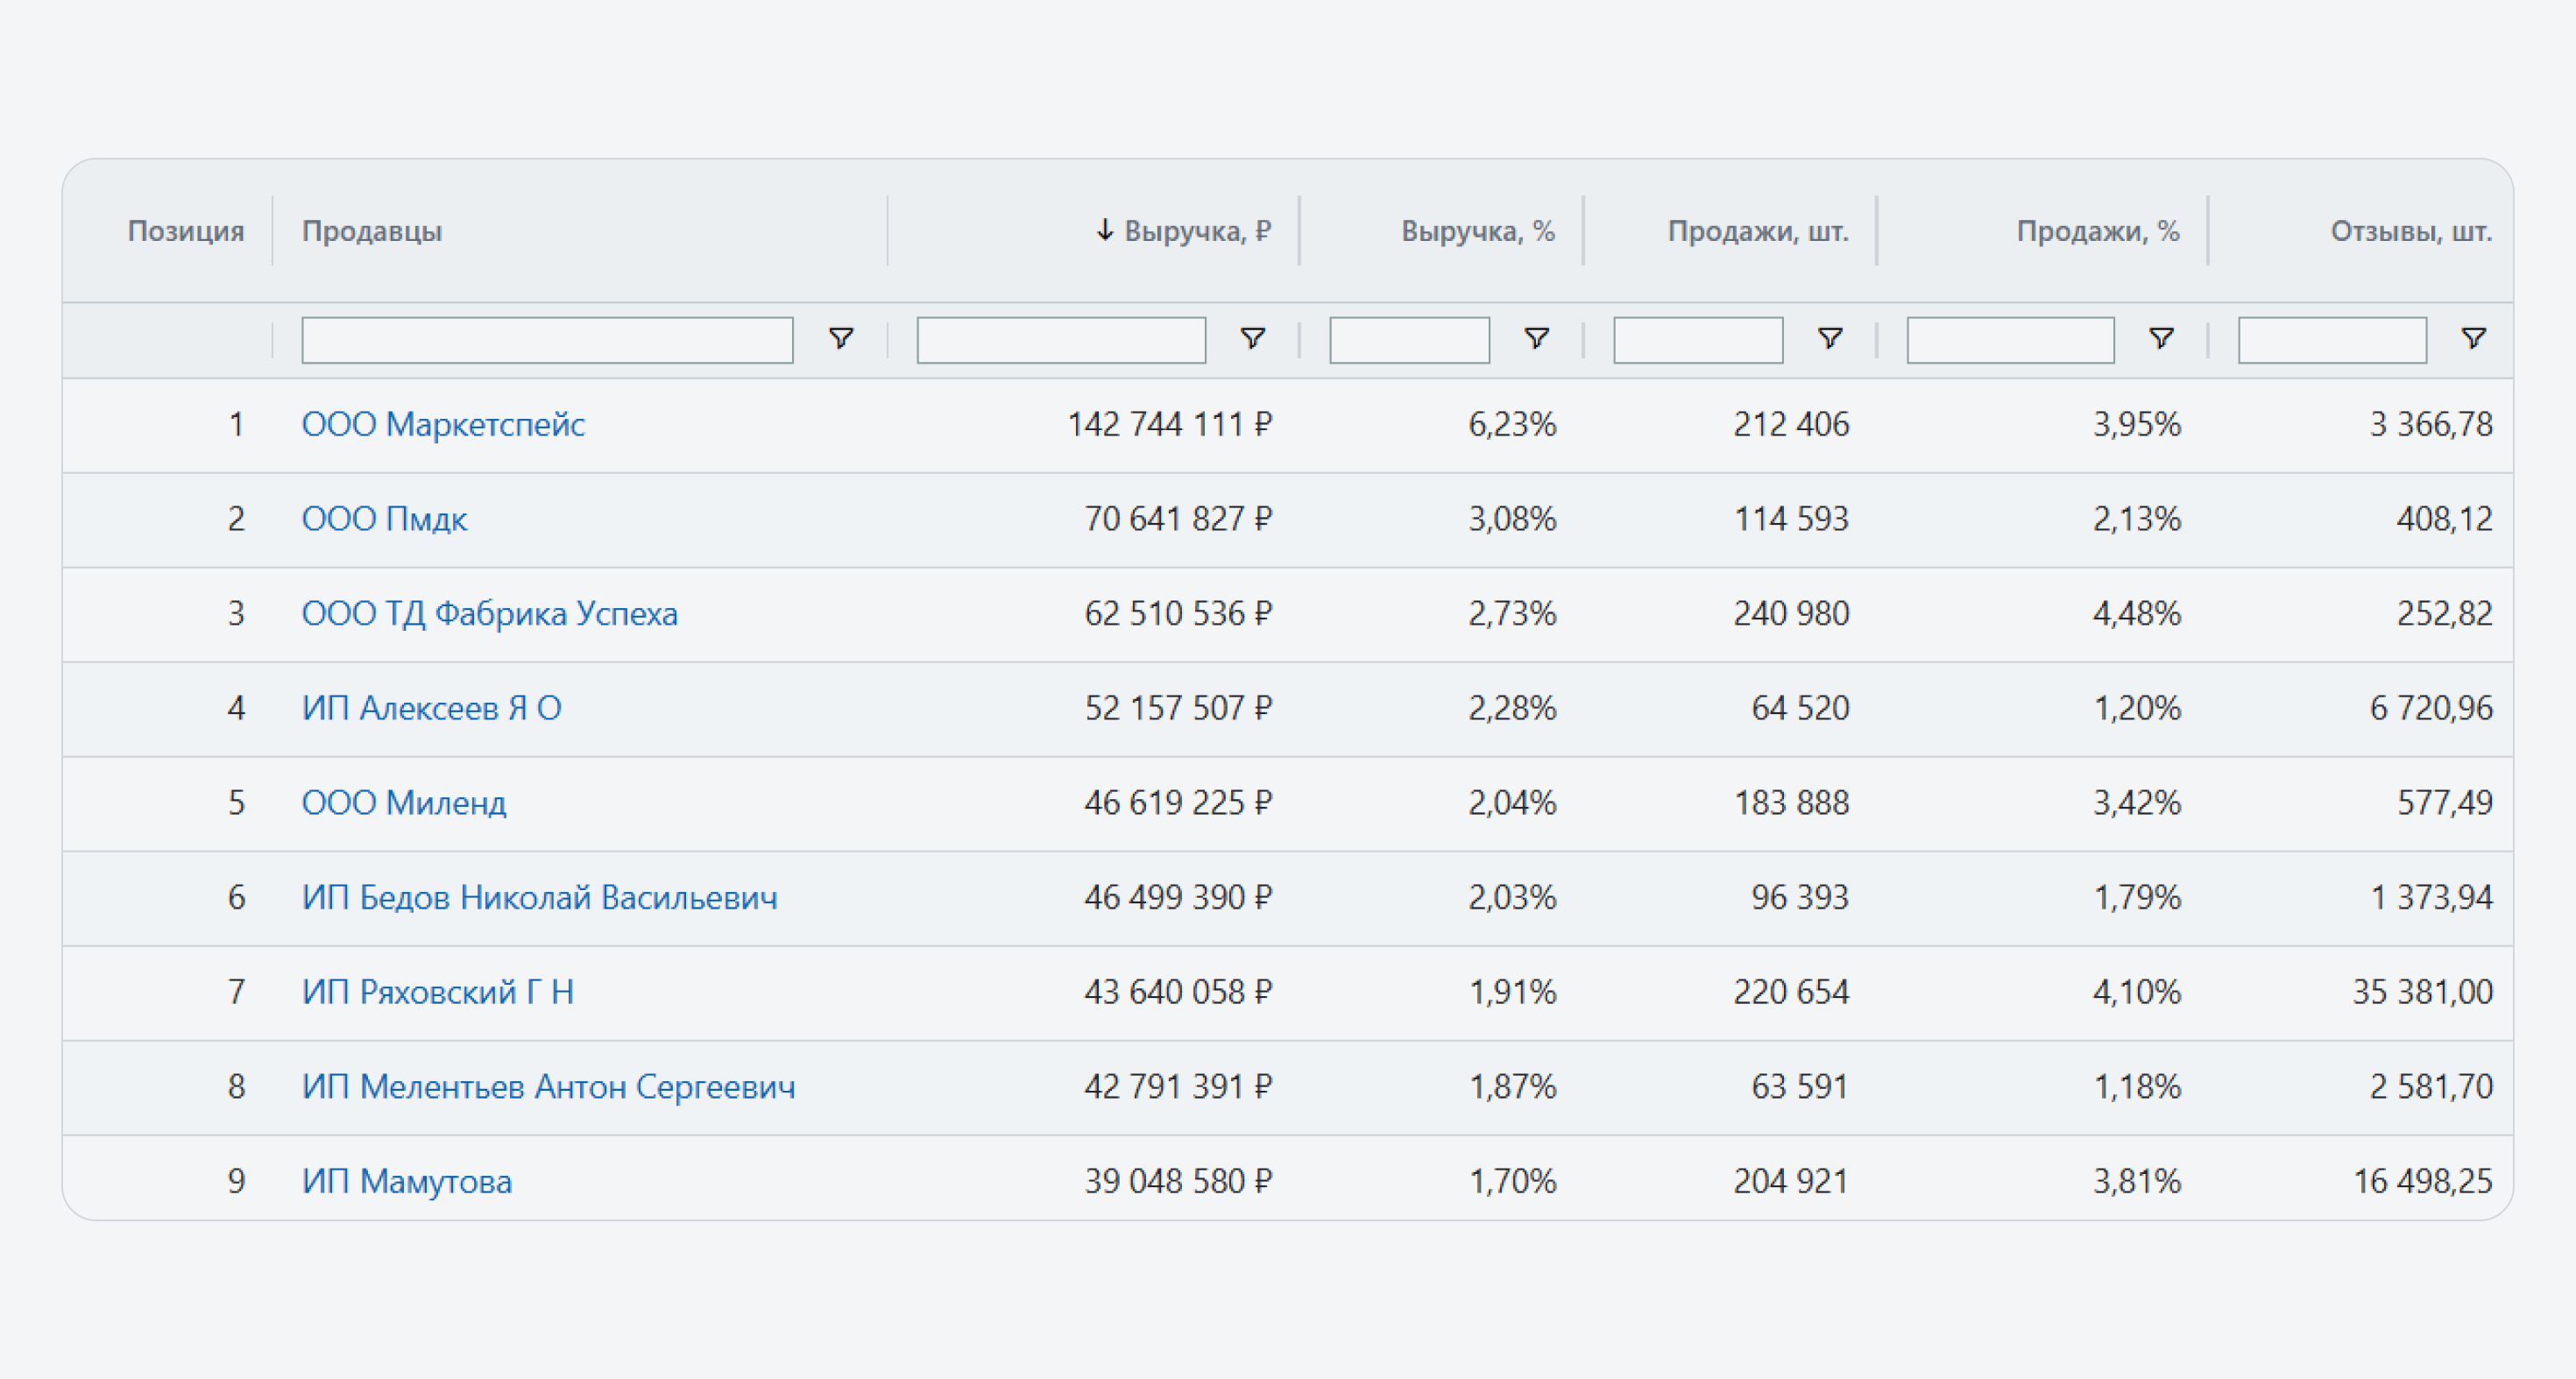The height and width of the screenshot is (1379, 2576).
Task: Open filter icon for Отзывы шт. column
Action: [2473, 339]
